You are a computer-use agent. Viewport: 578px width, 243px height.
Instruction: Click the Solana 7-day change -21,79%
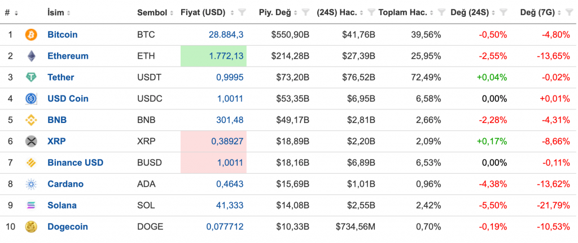coord(554,205)
